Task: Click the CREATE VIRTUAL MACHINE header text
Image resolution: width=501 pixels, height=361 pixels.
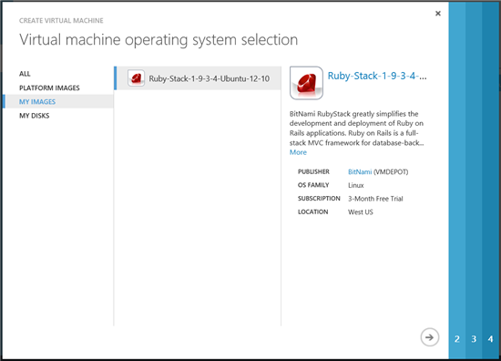Action: point(61,21)
